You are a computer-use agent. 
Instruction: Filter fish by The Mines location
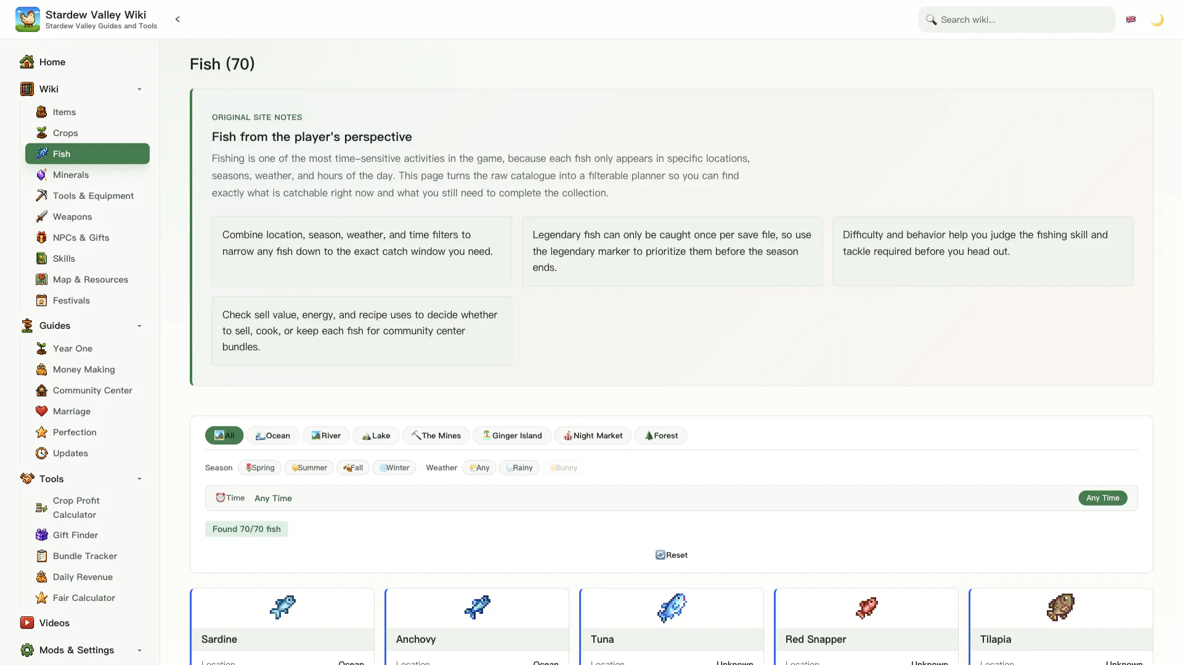coord(436,436)
